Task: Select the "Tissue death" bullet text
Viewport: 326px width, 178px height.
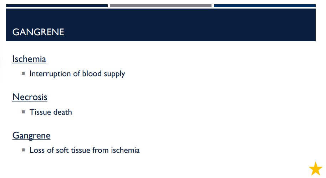Action: pyautogui.click(x=51, y=112)
